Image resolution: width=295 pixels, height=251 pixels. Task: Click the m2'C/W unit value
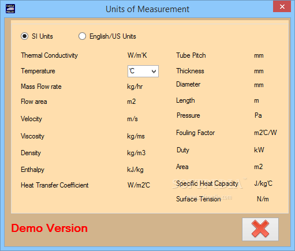pos(266,133)
